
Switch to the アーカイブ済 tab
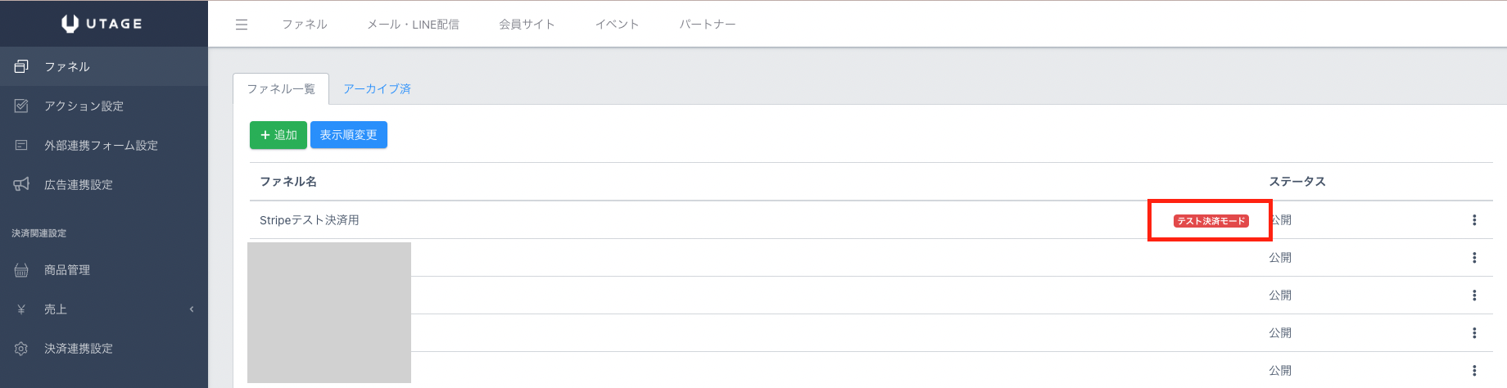coord(377,89)
